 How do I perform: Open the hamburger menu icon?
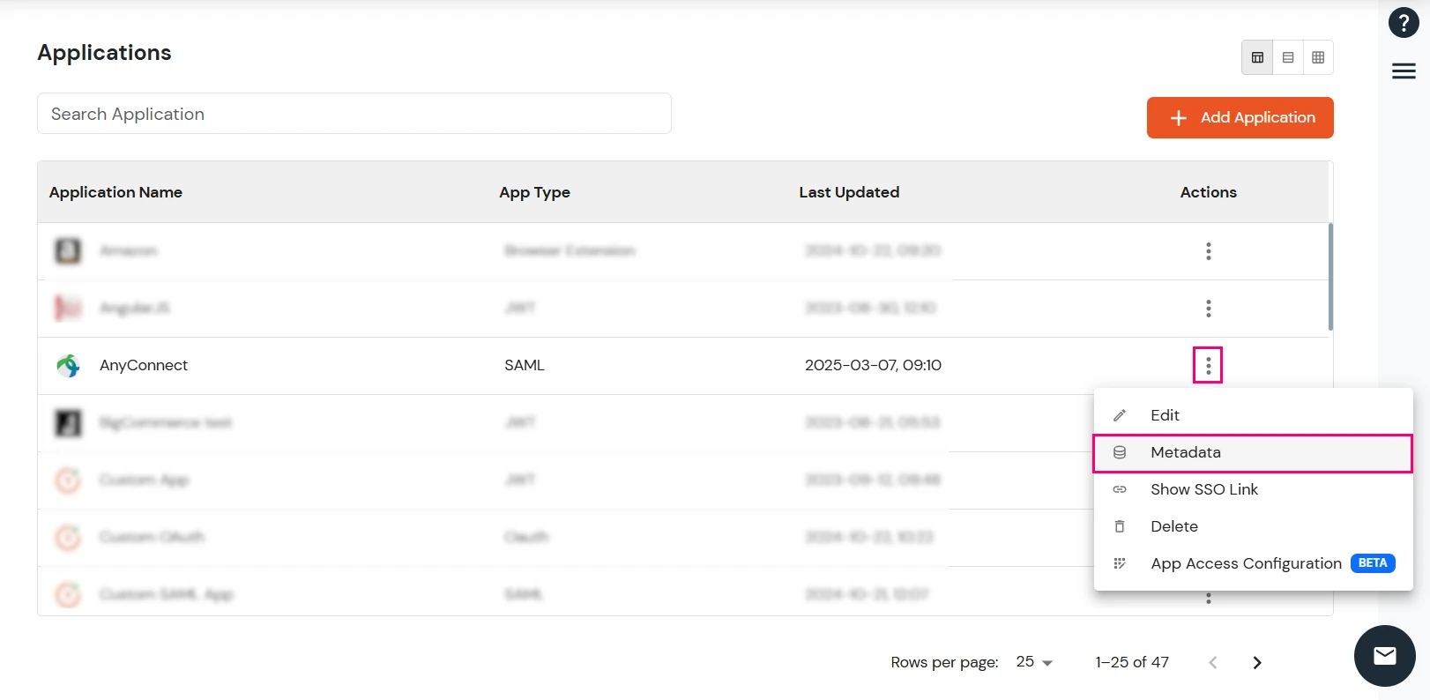(1404, 71)
